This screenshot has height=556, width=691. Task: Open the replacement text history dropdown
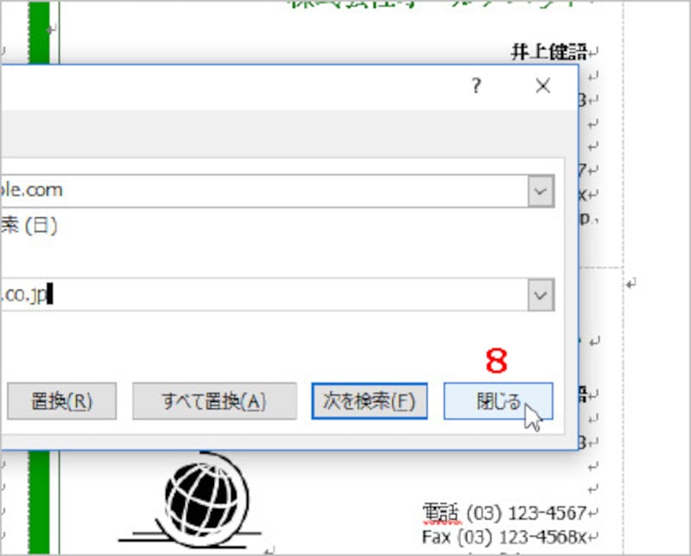tap(540, 294)
